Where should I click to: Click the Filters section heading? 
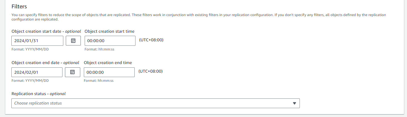coord(19,6)
